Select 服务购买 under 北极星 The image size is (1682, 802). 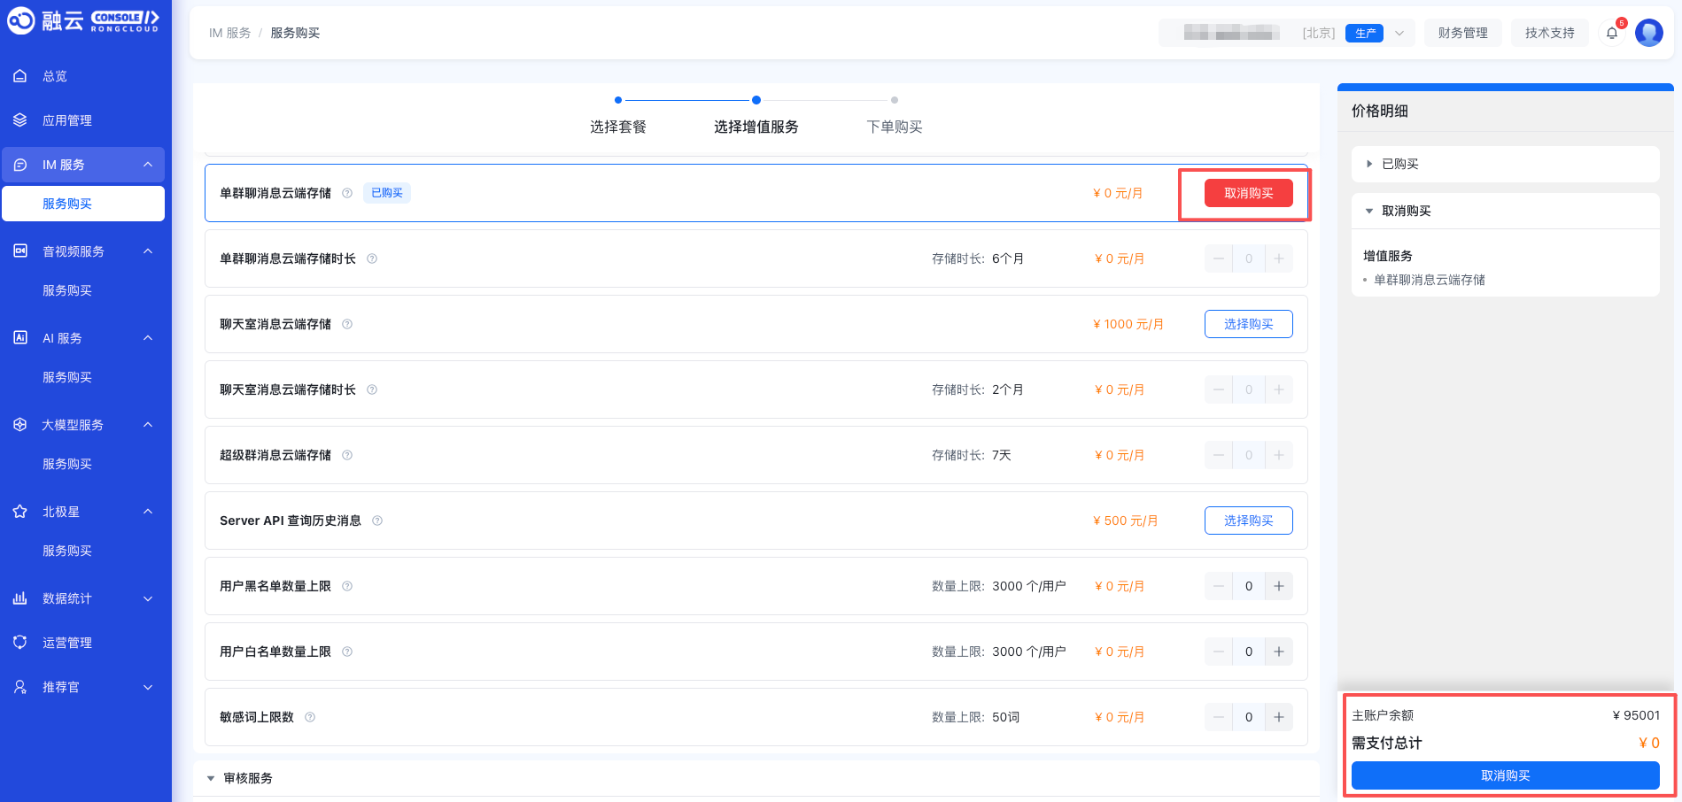[x=67, y=551]
